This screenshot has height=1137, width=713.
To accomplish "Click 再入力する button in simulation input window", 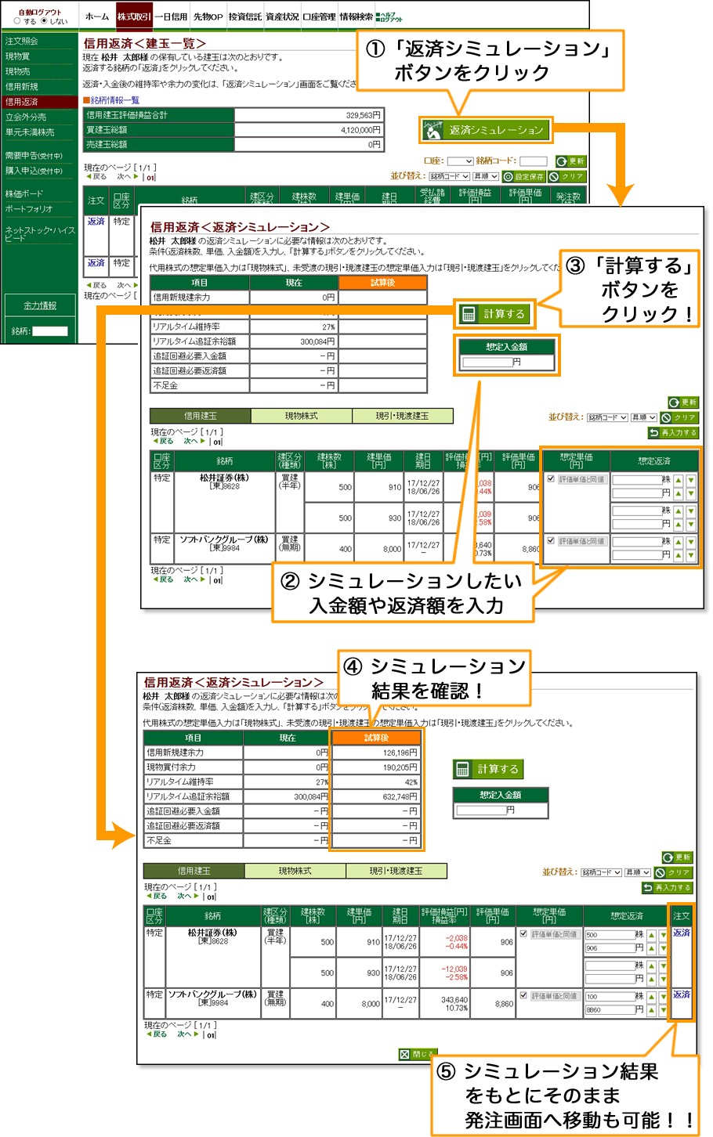I will pos(673,432).
